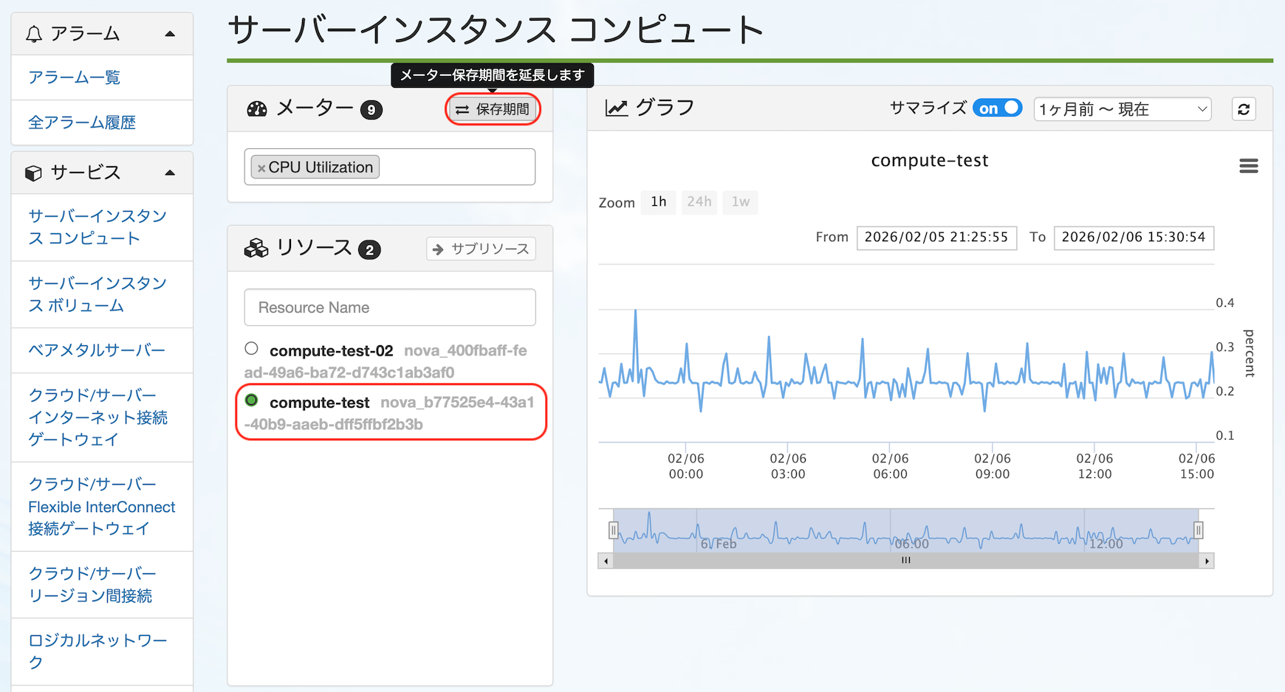Collapse the サービス sidebar section

click(x=170, y=173)
